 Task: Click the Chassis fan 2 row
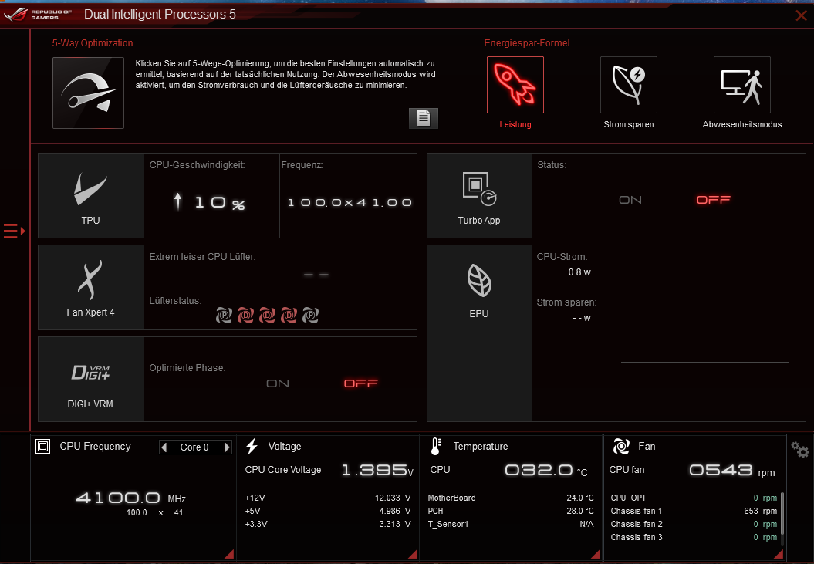coord(694,524)
